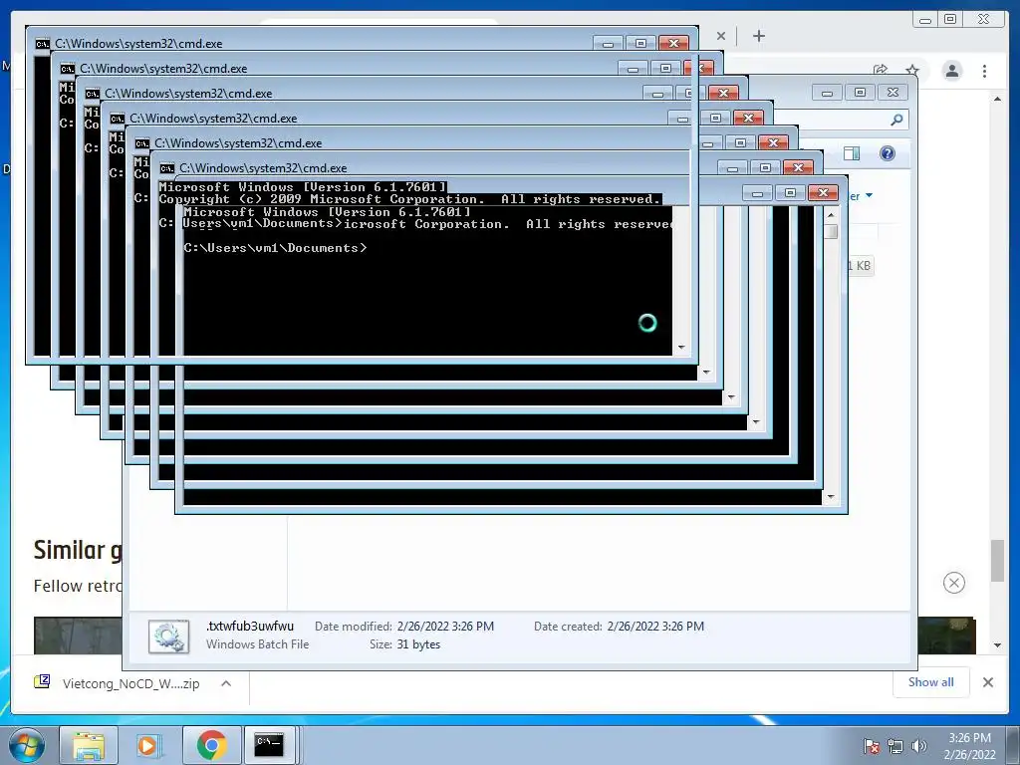The image size is (1020, 765).
Task: Click the Windows Batch File type label
Action: [x=258, y=644]
